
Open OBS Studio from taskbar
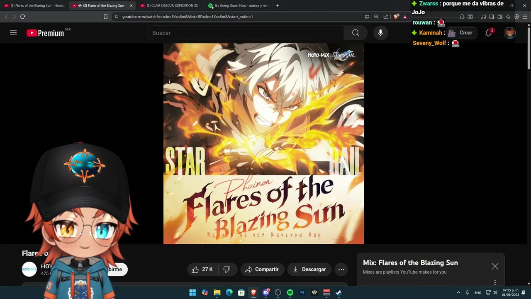278,292
